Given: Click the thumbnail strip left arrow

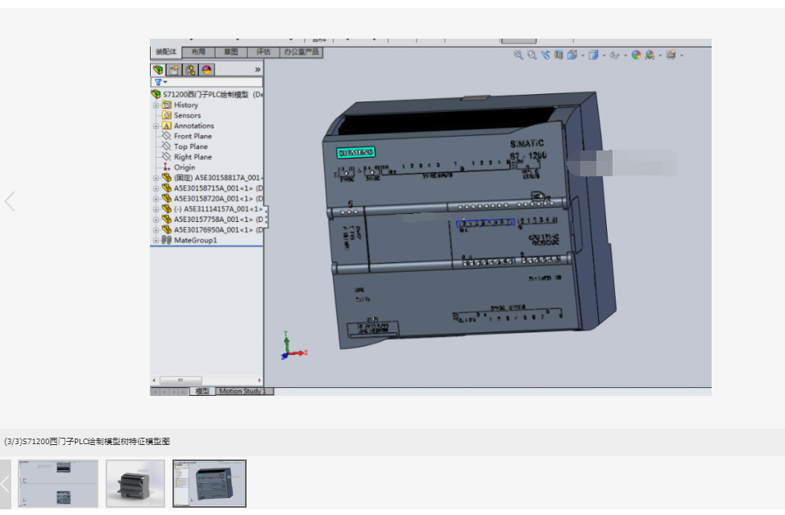Looking at the screenshot, I should 6,484.
